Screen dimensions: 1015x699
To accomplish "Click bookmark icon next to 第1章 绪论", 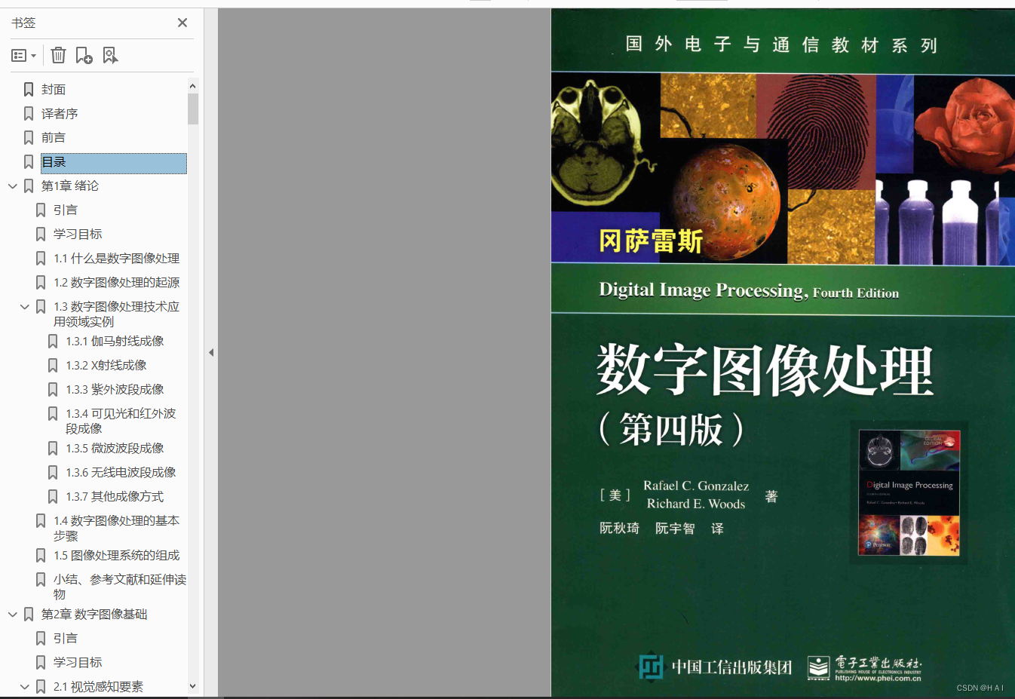I will [x=29, y=186].
